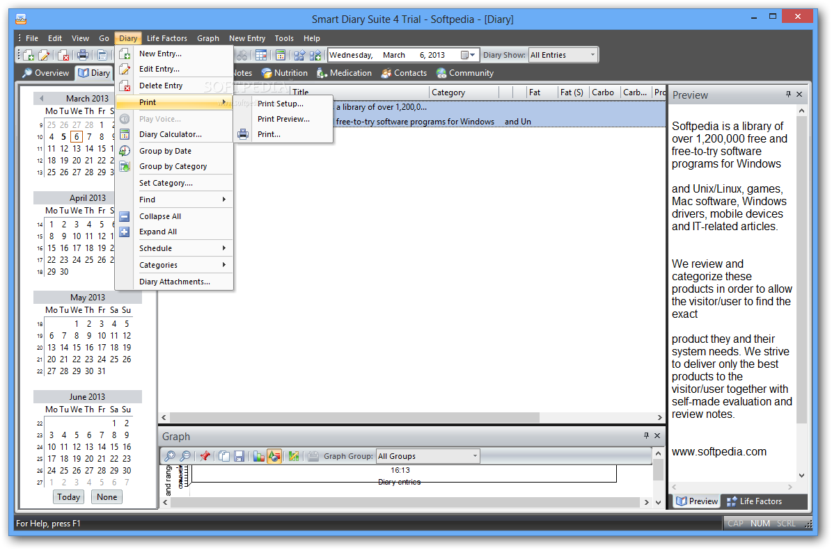832x550 pixels.
Task: Click Print... submenu item
Action: 283,135
